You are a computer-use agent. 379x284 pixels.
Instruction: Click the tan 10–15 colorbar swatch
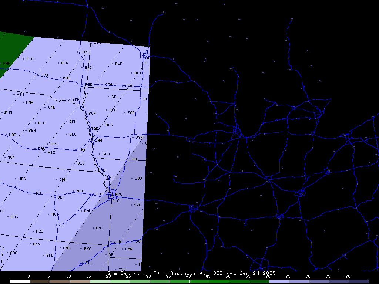(x=80, y=281)
